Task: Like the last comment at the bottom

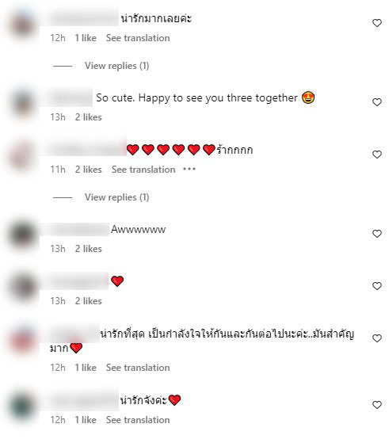Action: [x=376, y=405]
